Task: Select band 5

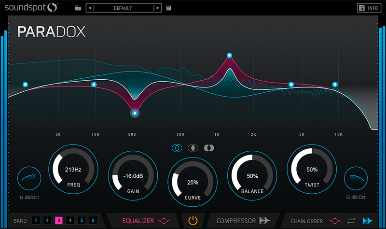Action: tap(82, 221)
